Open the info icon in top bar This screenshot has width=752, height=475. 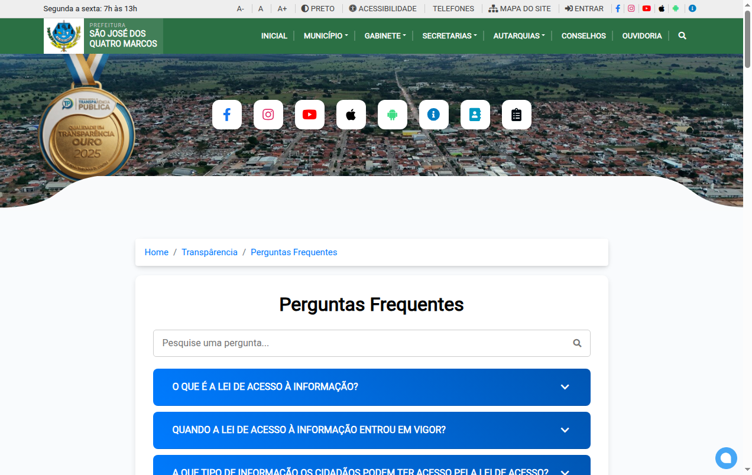pos(692,9)
